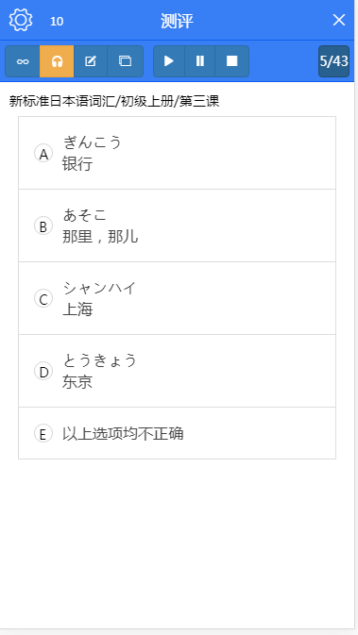Select radio option A
This screenshot has height=635, width=358.
[43, 153]
